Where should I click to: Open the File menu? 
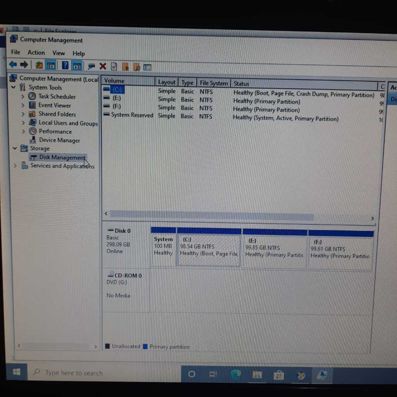[x=16, y=52]
